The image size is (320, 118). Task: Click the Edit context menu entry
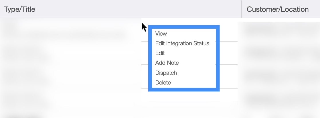point(160,53)
